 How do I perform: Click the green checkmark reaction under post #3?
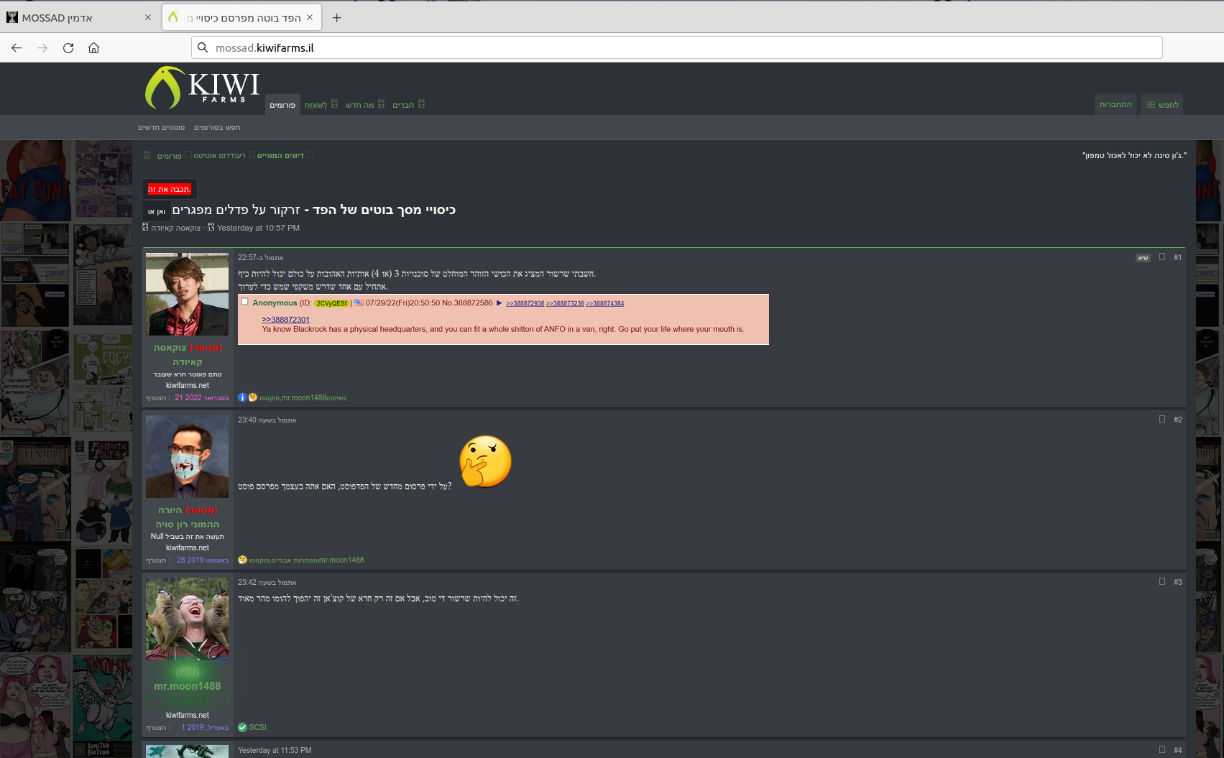(242, 727)
